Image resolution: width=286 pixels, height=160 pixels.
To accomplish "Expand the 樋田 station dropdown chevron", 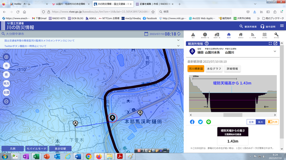I will 274,51.
